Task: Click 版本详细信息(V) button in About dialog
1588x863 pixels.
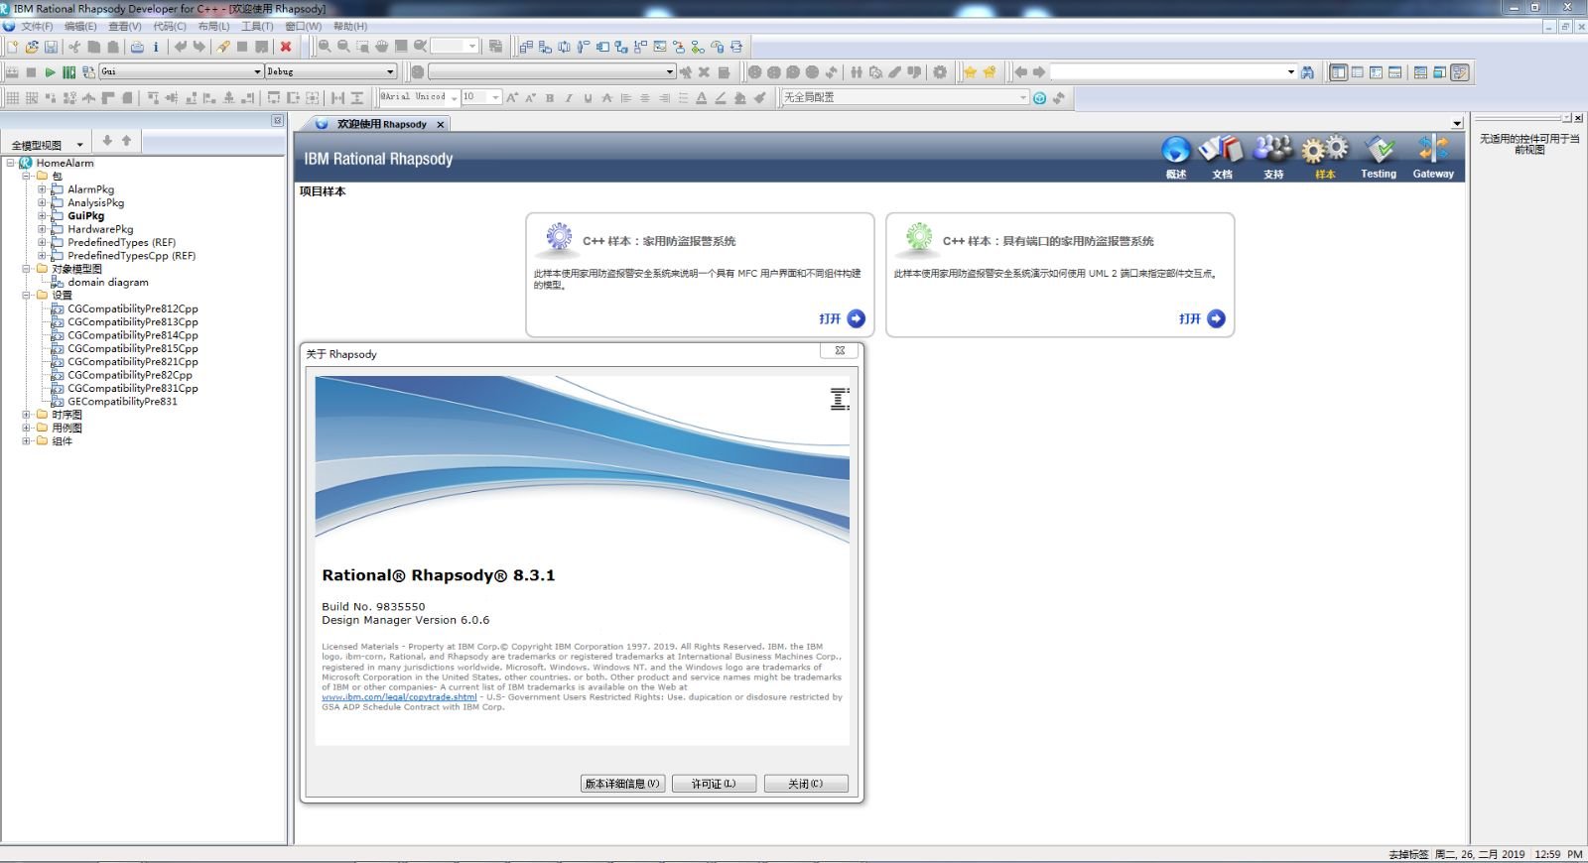Action: pyautogui.click(x=622, y=784)
